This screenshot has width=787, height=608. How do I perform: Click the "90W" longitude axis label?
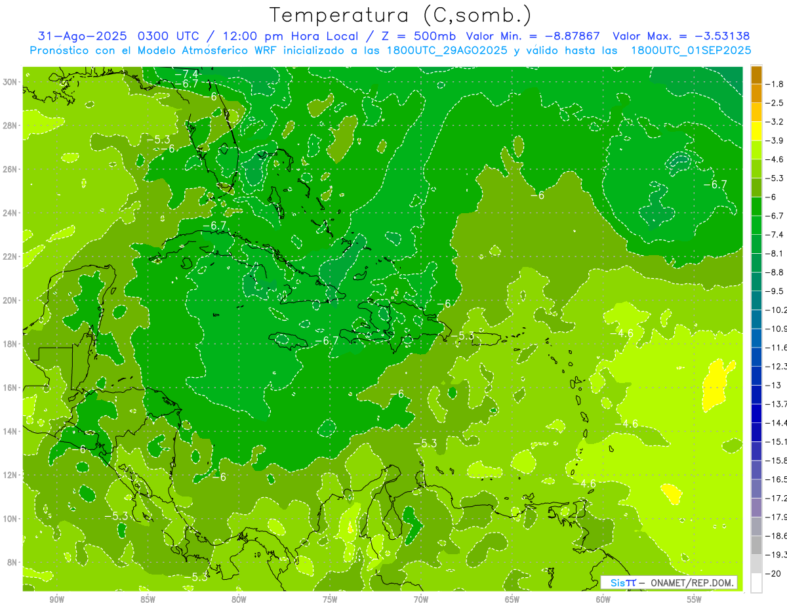56,599
